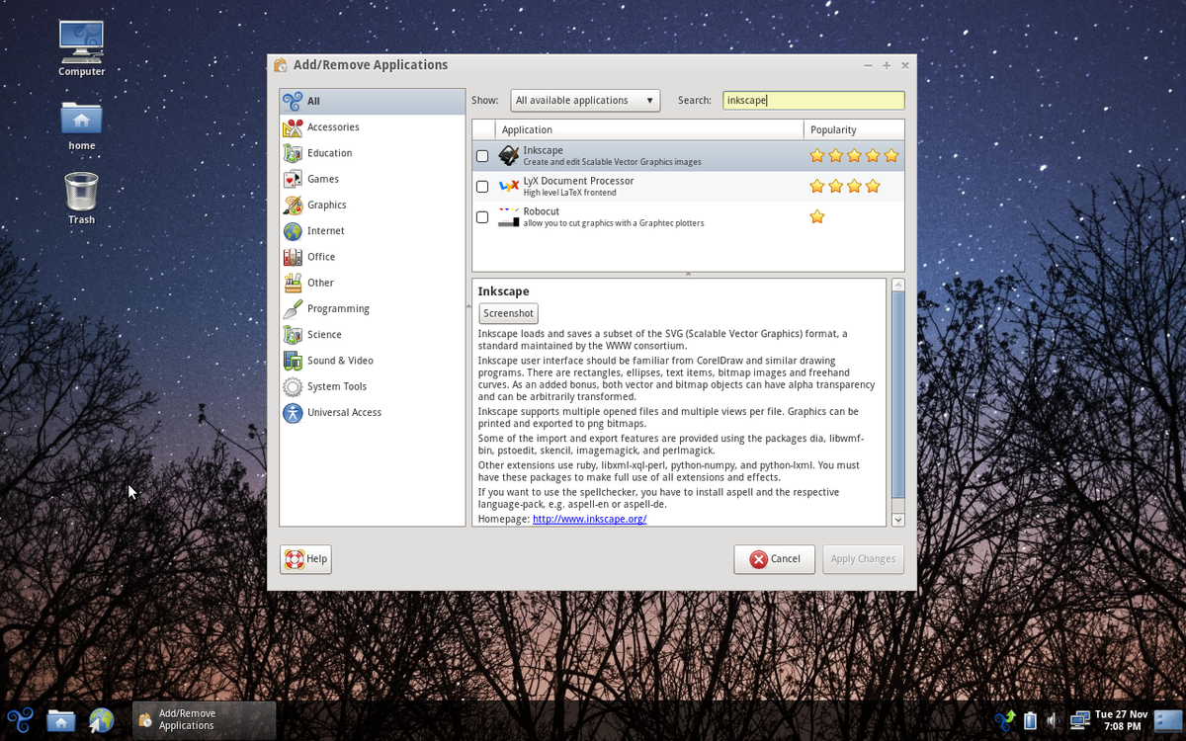
Task: Click the LyX four-star popularity rating
Action: [845, 186]
